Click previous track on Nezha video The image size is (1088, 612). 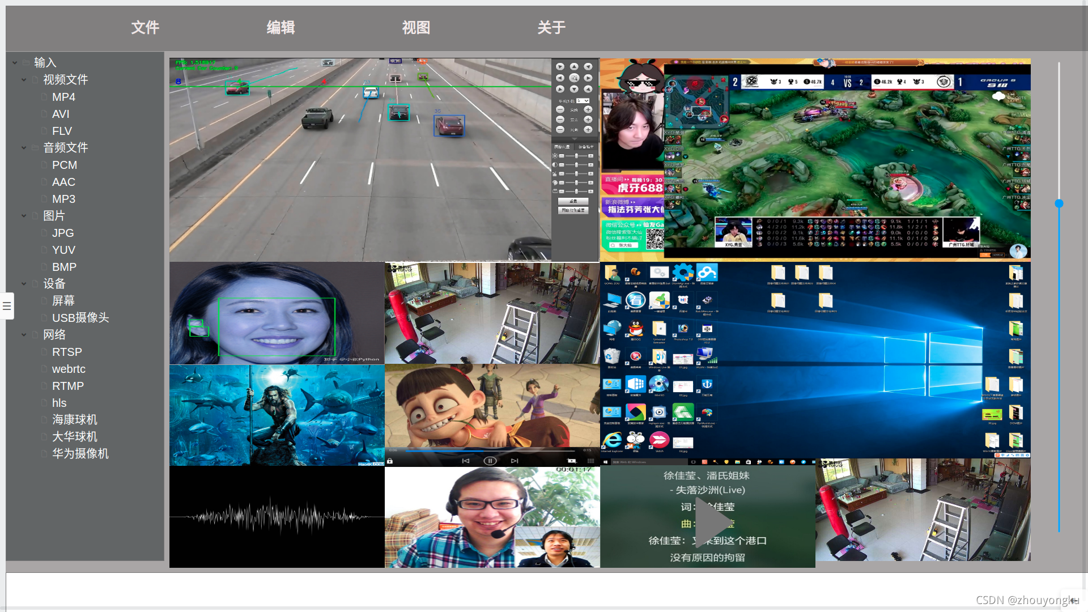465,461
